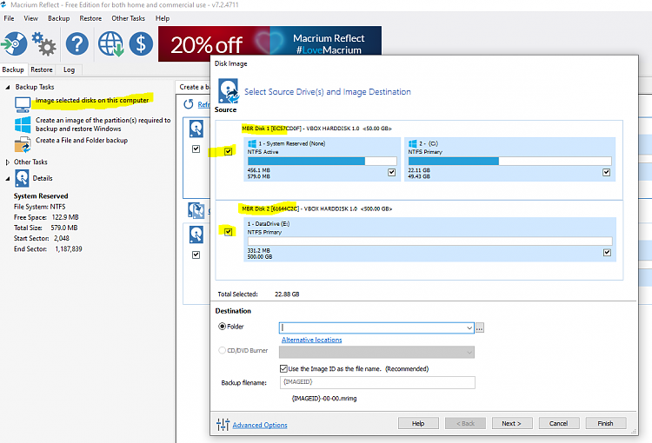Toggle 'Use the Image ID as the file name'
652x443 pixels.
pos(283,368)
